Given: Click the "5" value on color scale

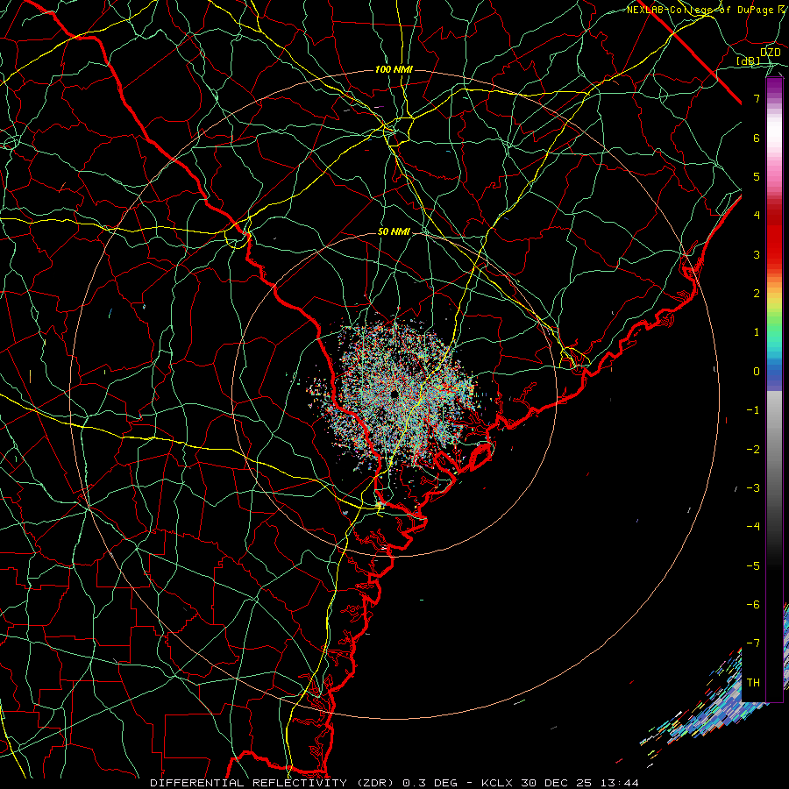Looking at the screenshot, I should [x=757, y=176].
